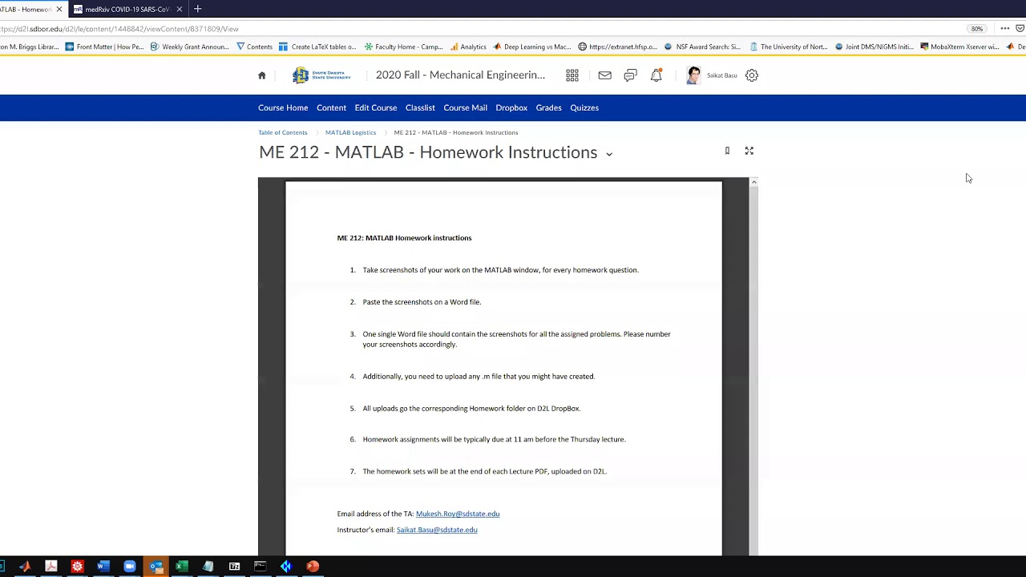The image size is (1026, 577).
Task: Bookmark this topic with the bookmark icon
Action: [727, 151]
